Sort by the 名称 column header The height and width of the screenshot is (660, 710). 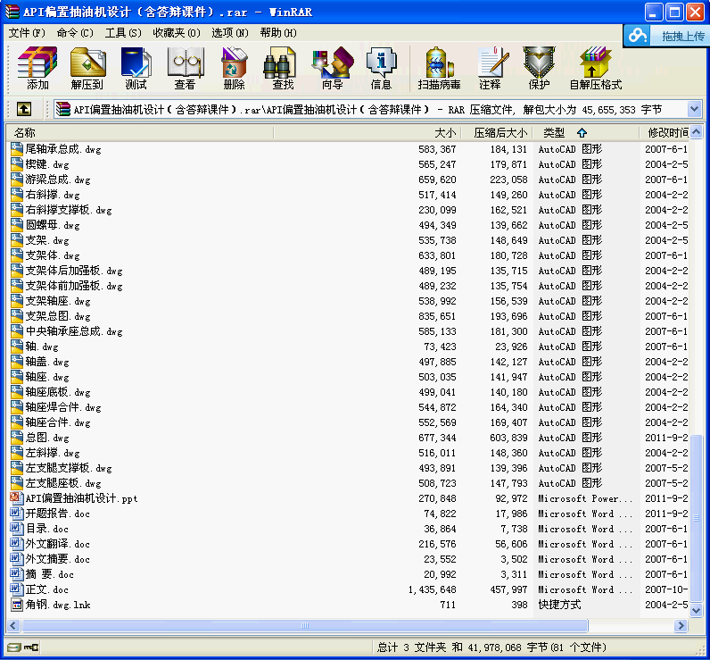139,133
